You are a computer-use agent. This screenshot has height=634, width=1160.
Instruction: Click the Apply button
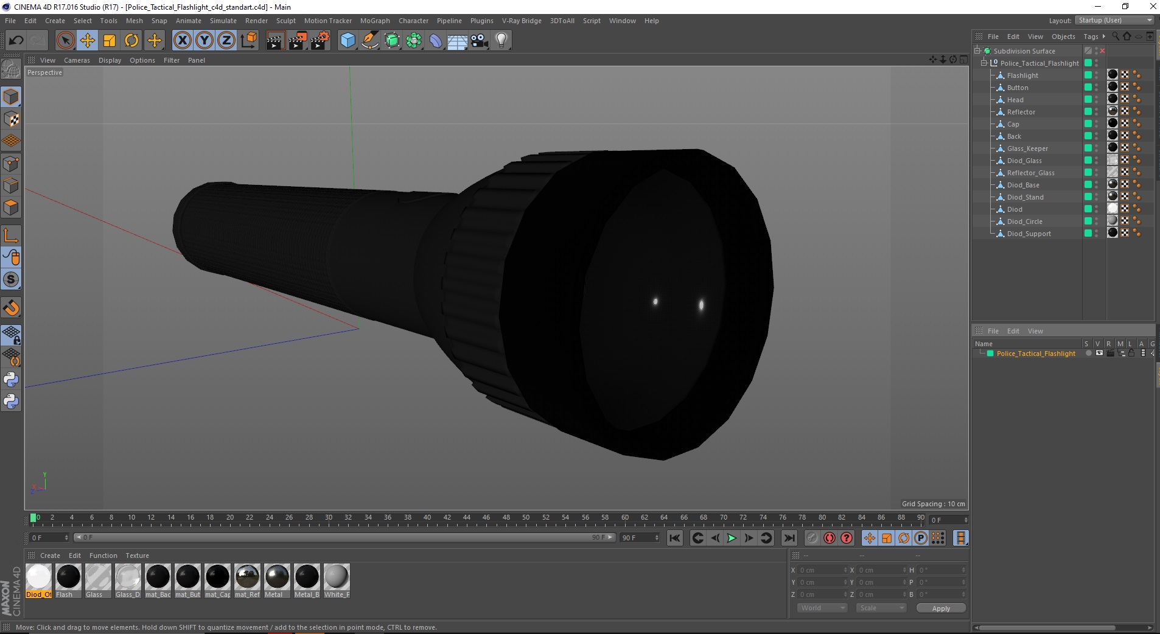coord(941,608)
